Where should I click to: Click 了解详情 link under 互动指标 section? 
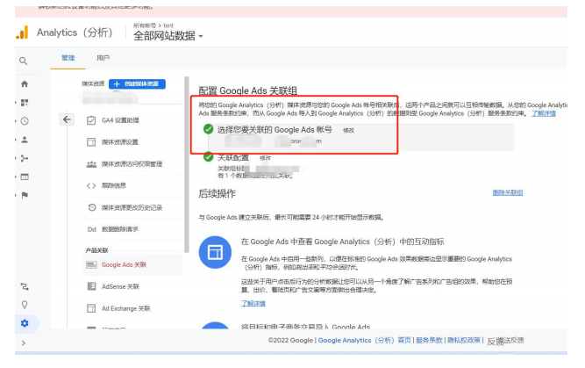point(253,303)
